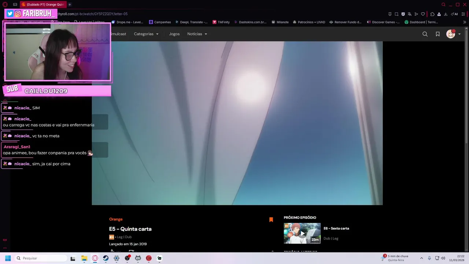Open the Patrocínios LIVAD bookmark
Viewport: 469px width, 264px height.
[309, 22]
